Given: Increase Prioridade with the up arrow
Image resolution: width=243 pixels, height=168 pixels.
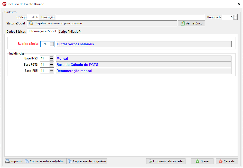Looking at the screenshot, I should [x=235, y=16].
